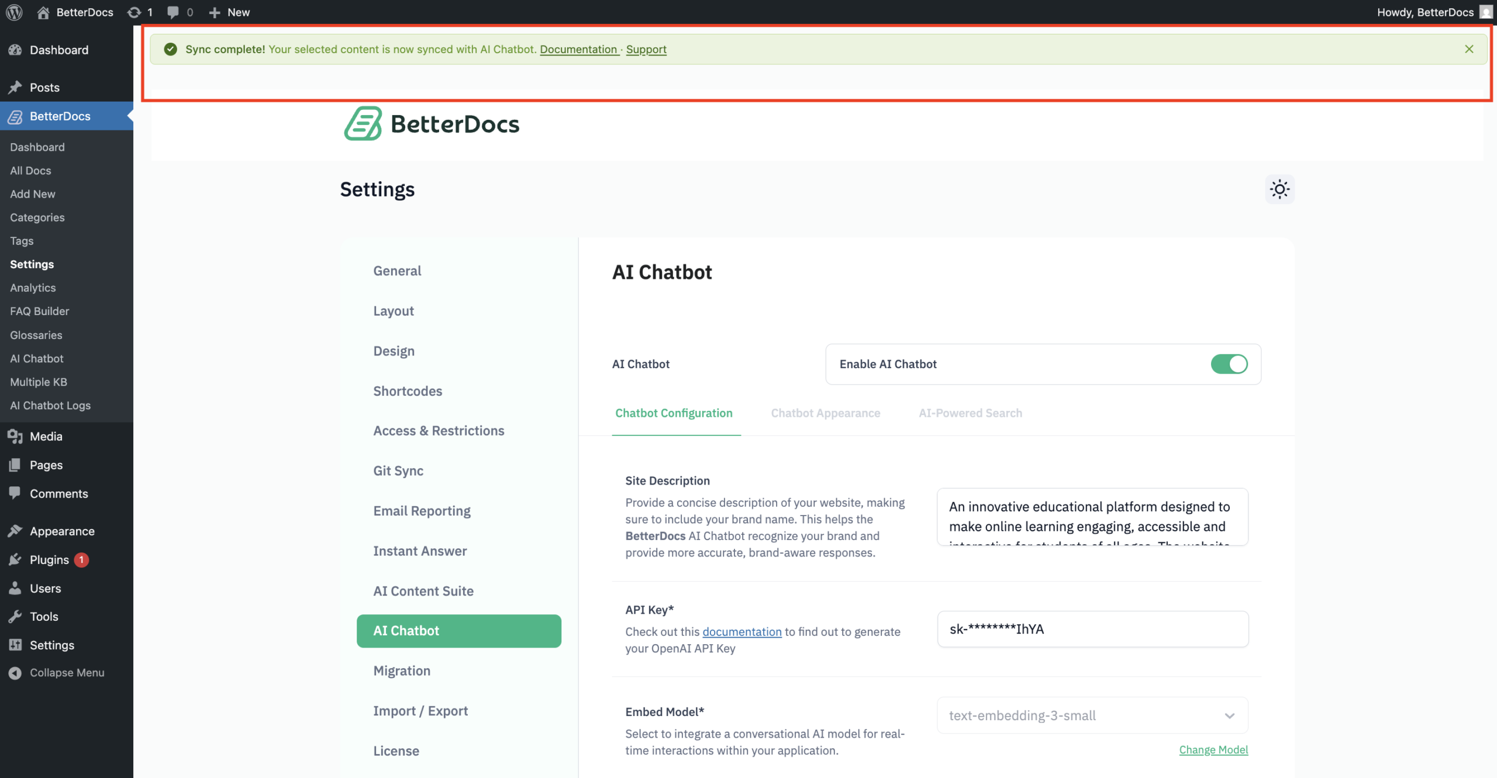The image size is (1497, 778).
Task: Switch to AI-Powered Search tab
Action: tap(970, 413)
